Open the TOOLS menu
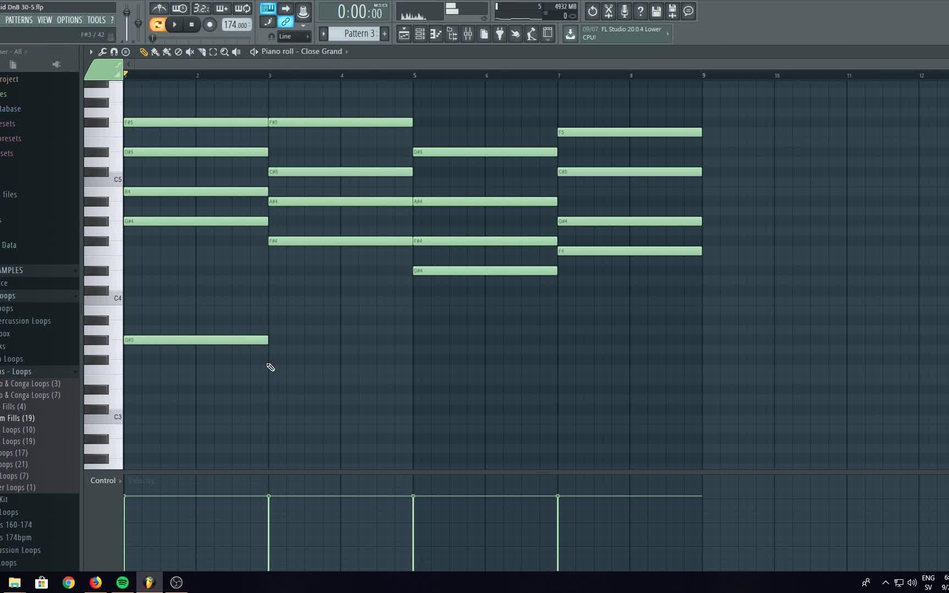The width and height of the screenshot is (949, 593). point(96,20)
